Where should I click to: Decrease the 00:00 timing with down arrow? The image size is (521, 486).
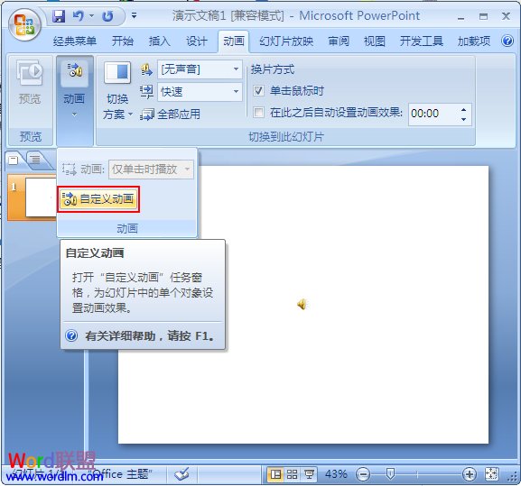(463, 118)
